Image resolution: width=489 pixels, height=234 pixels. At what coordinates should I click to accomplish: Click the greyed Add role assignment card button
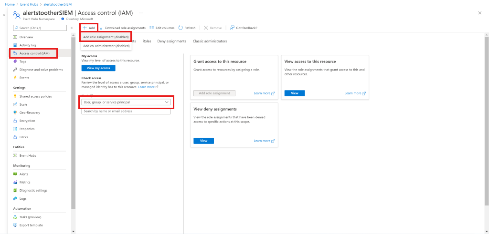[x=214, y=93]
